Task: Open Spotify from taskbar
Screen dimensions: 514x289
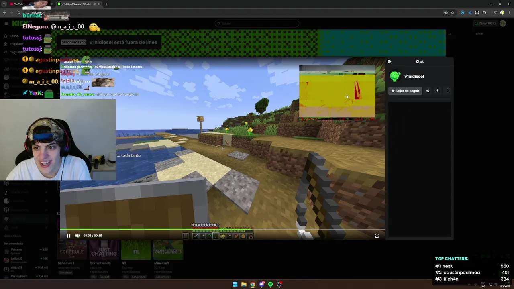Action: pyautogui.click(x=270, y=284)
